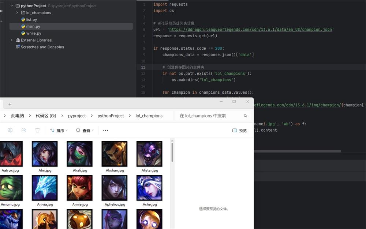
Task: Maximize the File Explorer window
Action: (234, 101)
